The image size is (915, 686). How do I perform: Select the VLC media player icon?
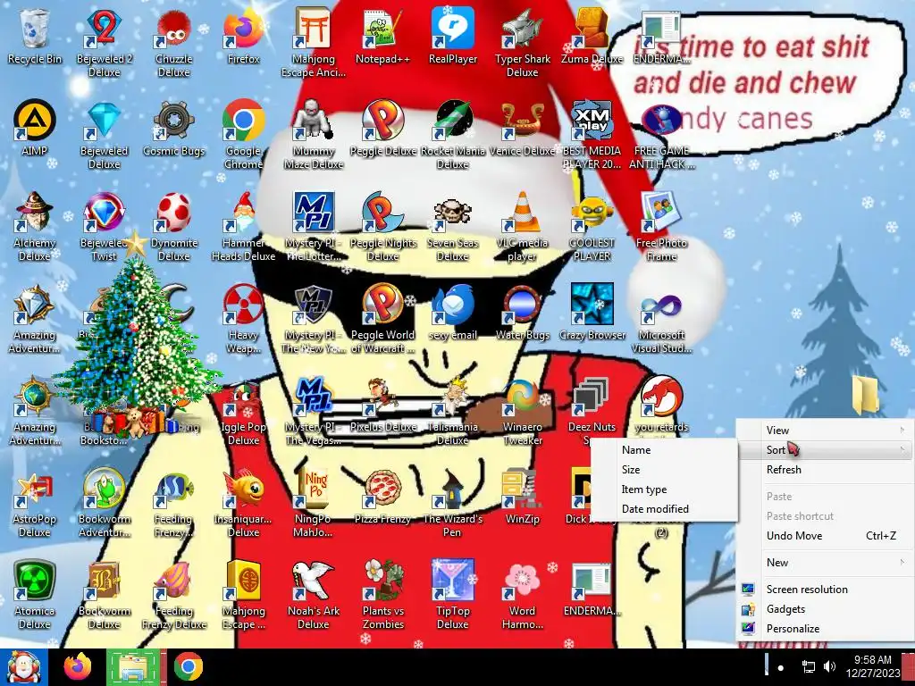522,228
